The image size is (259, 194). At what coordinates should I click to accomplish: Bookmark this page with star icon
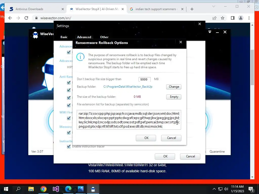pyautogui.click(x=223, y=18)
